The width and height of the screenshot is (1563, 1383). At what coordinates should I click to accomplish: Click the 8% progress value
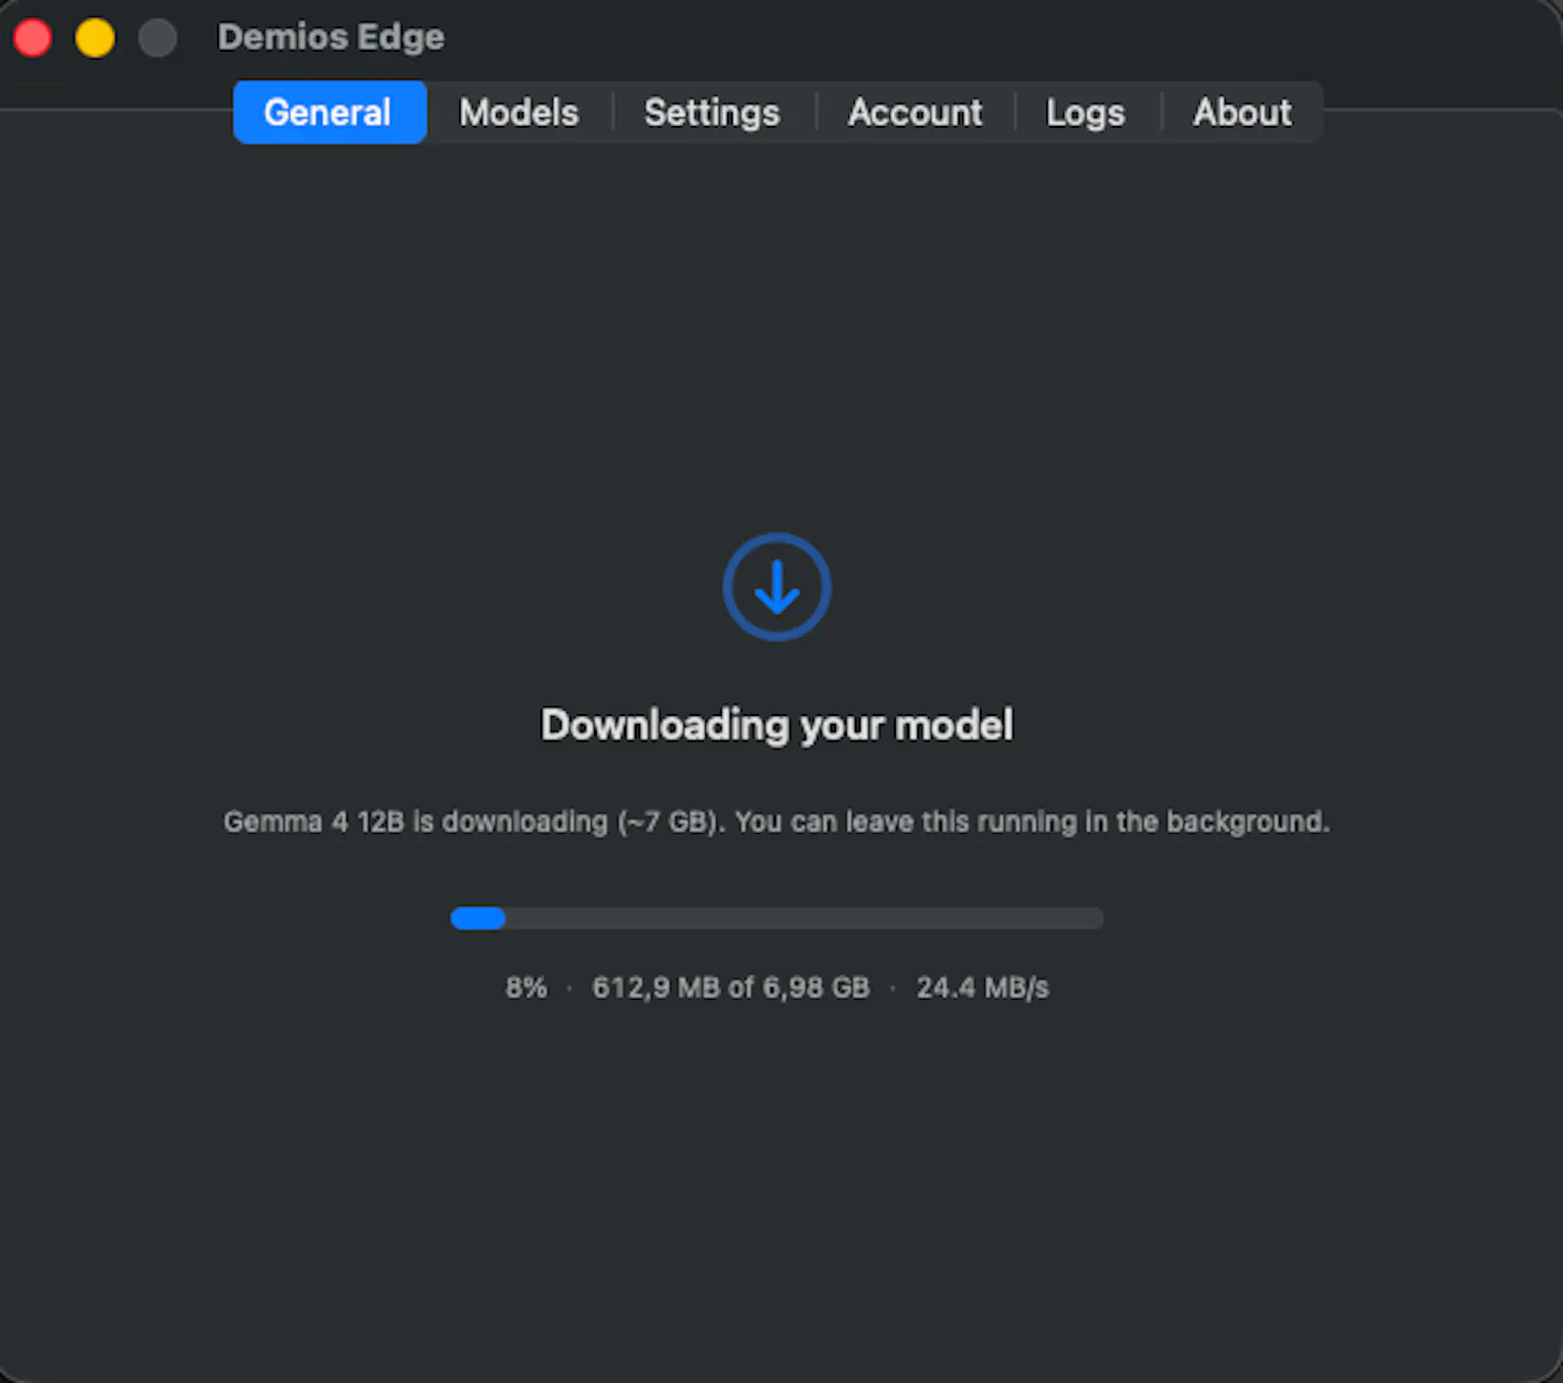pyautogui.click(x=526, y=987)
